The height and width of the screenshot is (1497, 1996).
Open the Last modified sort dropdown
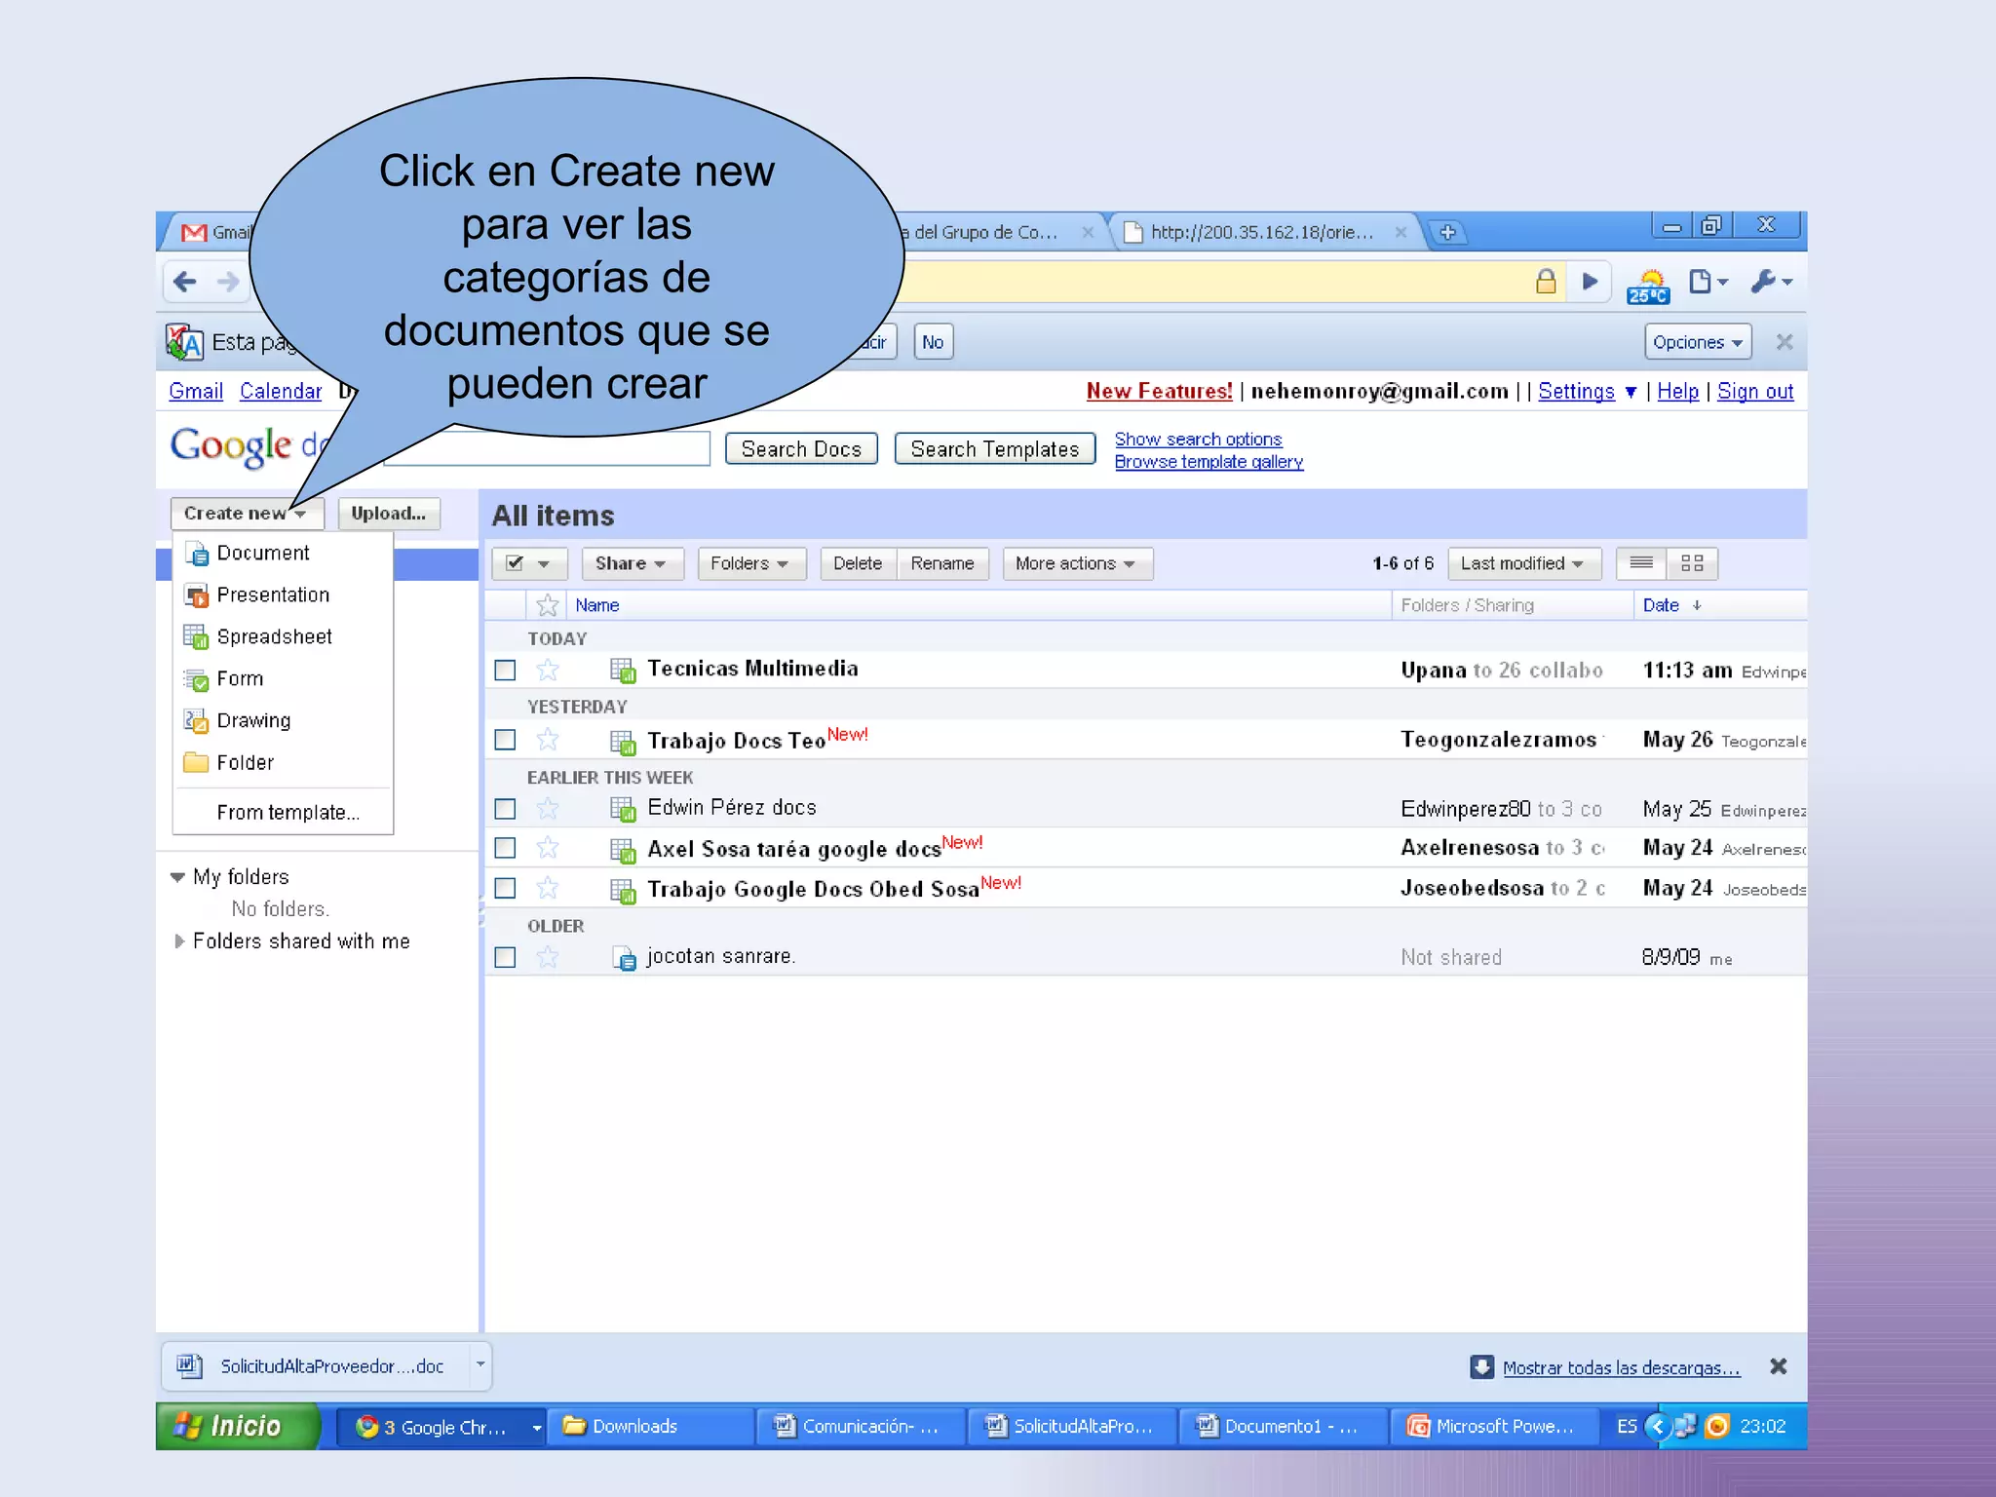tap(1523, 563)
